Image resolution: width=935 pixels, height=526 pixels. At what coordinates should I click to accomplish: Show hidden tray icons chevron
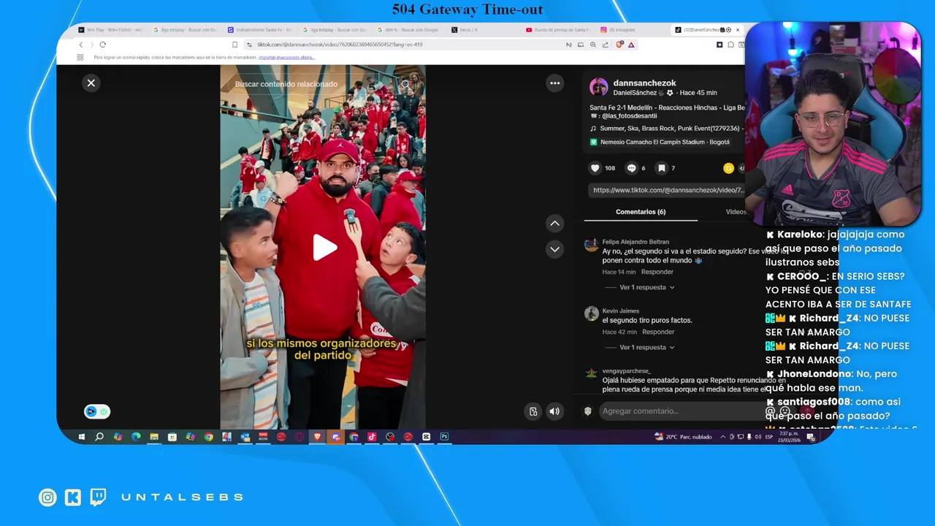(x=723, y=437)
